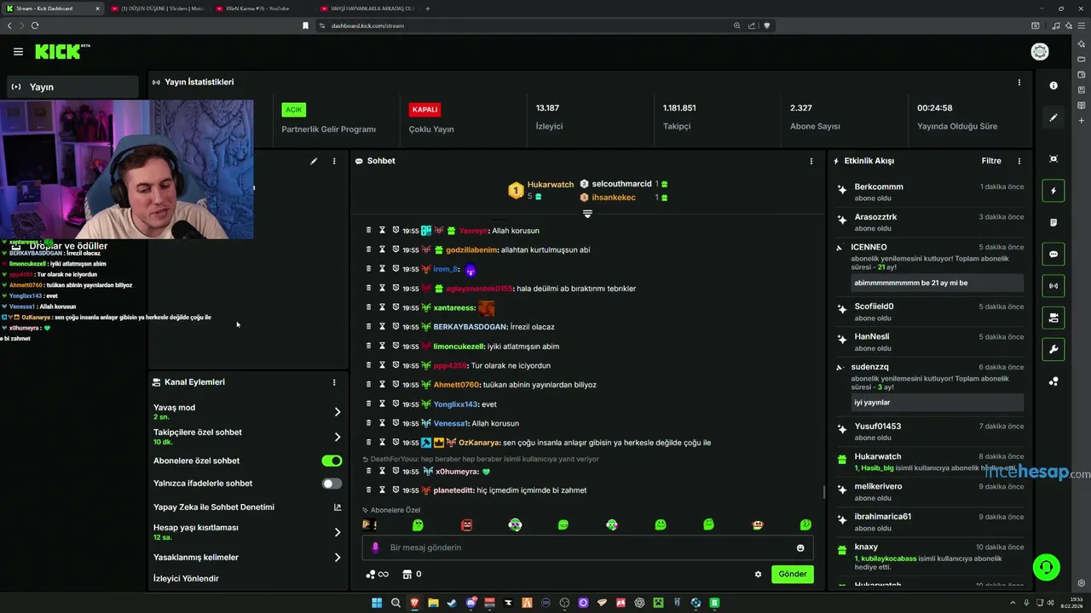The width and height of the screenshot is (1091, 613).
Task: Open Yayın İstatistikleri three-dot options
Action: tap(1019, 83)
